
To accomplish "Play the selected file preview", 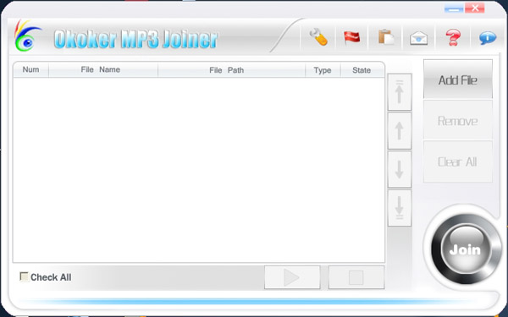I will [292, 277].
